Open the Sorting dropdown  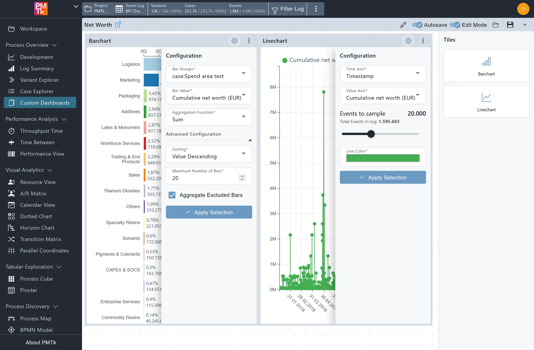[x=209, y=154]
